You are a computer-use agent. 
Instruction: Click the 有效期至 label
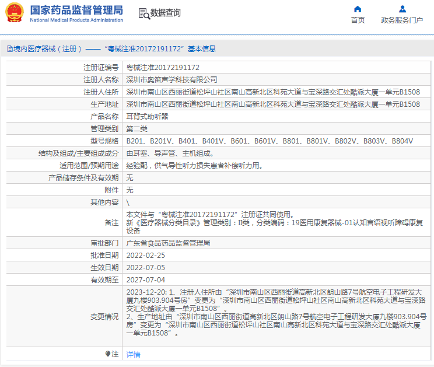pos(104,280)
